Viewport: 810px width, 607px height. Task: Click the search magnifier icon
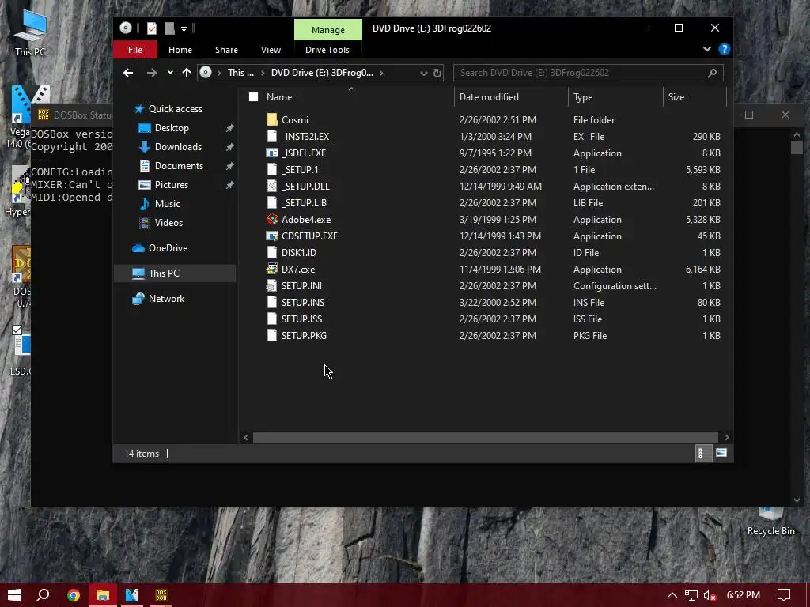(713, 73)
